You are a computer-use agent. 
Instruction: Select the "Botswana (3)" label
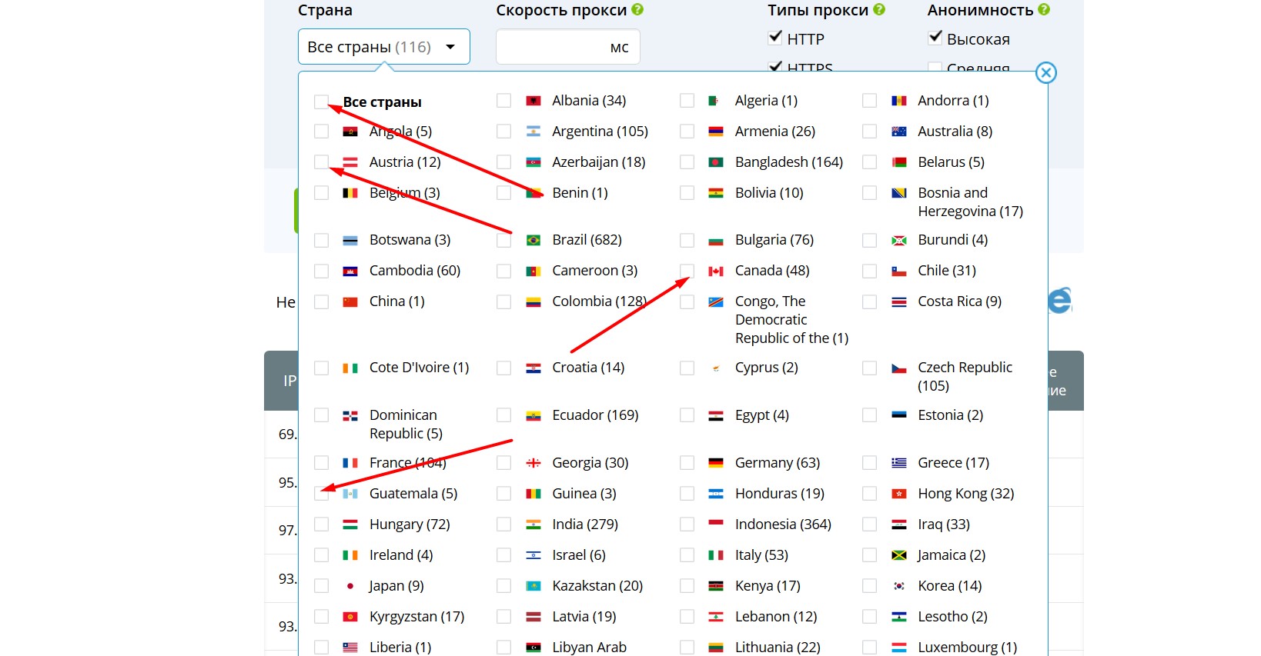pos(410,240)
